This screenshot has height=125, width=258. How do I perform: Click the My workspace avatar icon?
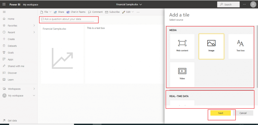(5, 95)
